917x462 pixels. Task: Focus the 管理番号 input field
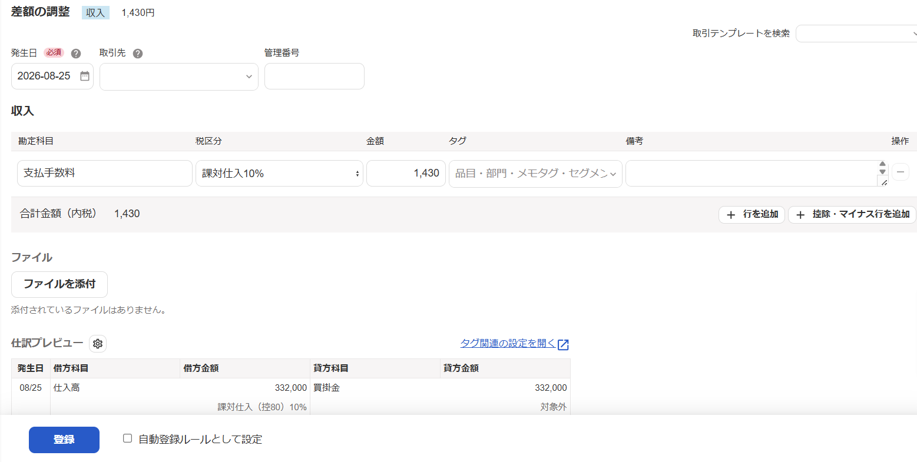315,77
